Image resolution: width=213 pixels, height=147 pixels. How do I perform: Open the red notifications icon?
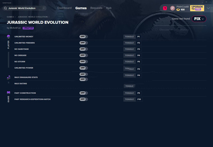click(x=165, y=8)
